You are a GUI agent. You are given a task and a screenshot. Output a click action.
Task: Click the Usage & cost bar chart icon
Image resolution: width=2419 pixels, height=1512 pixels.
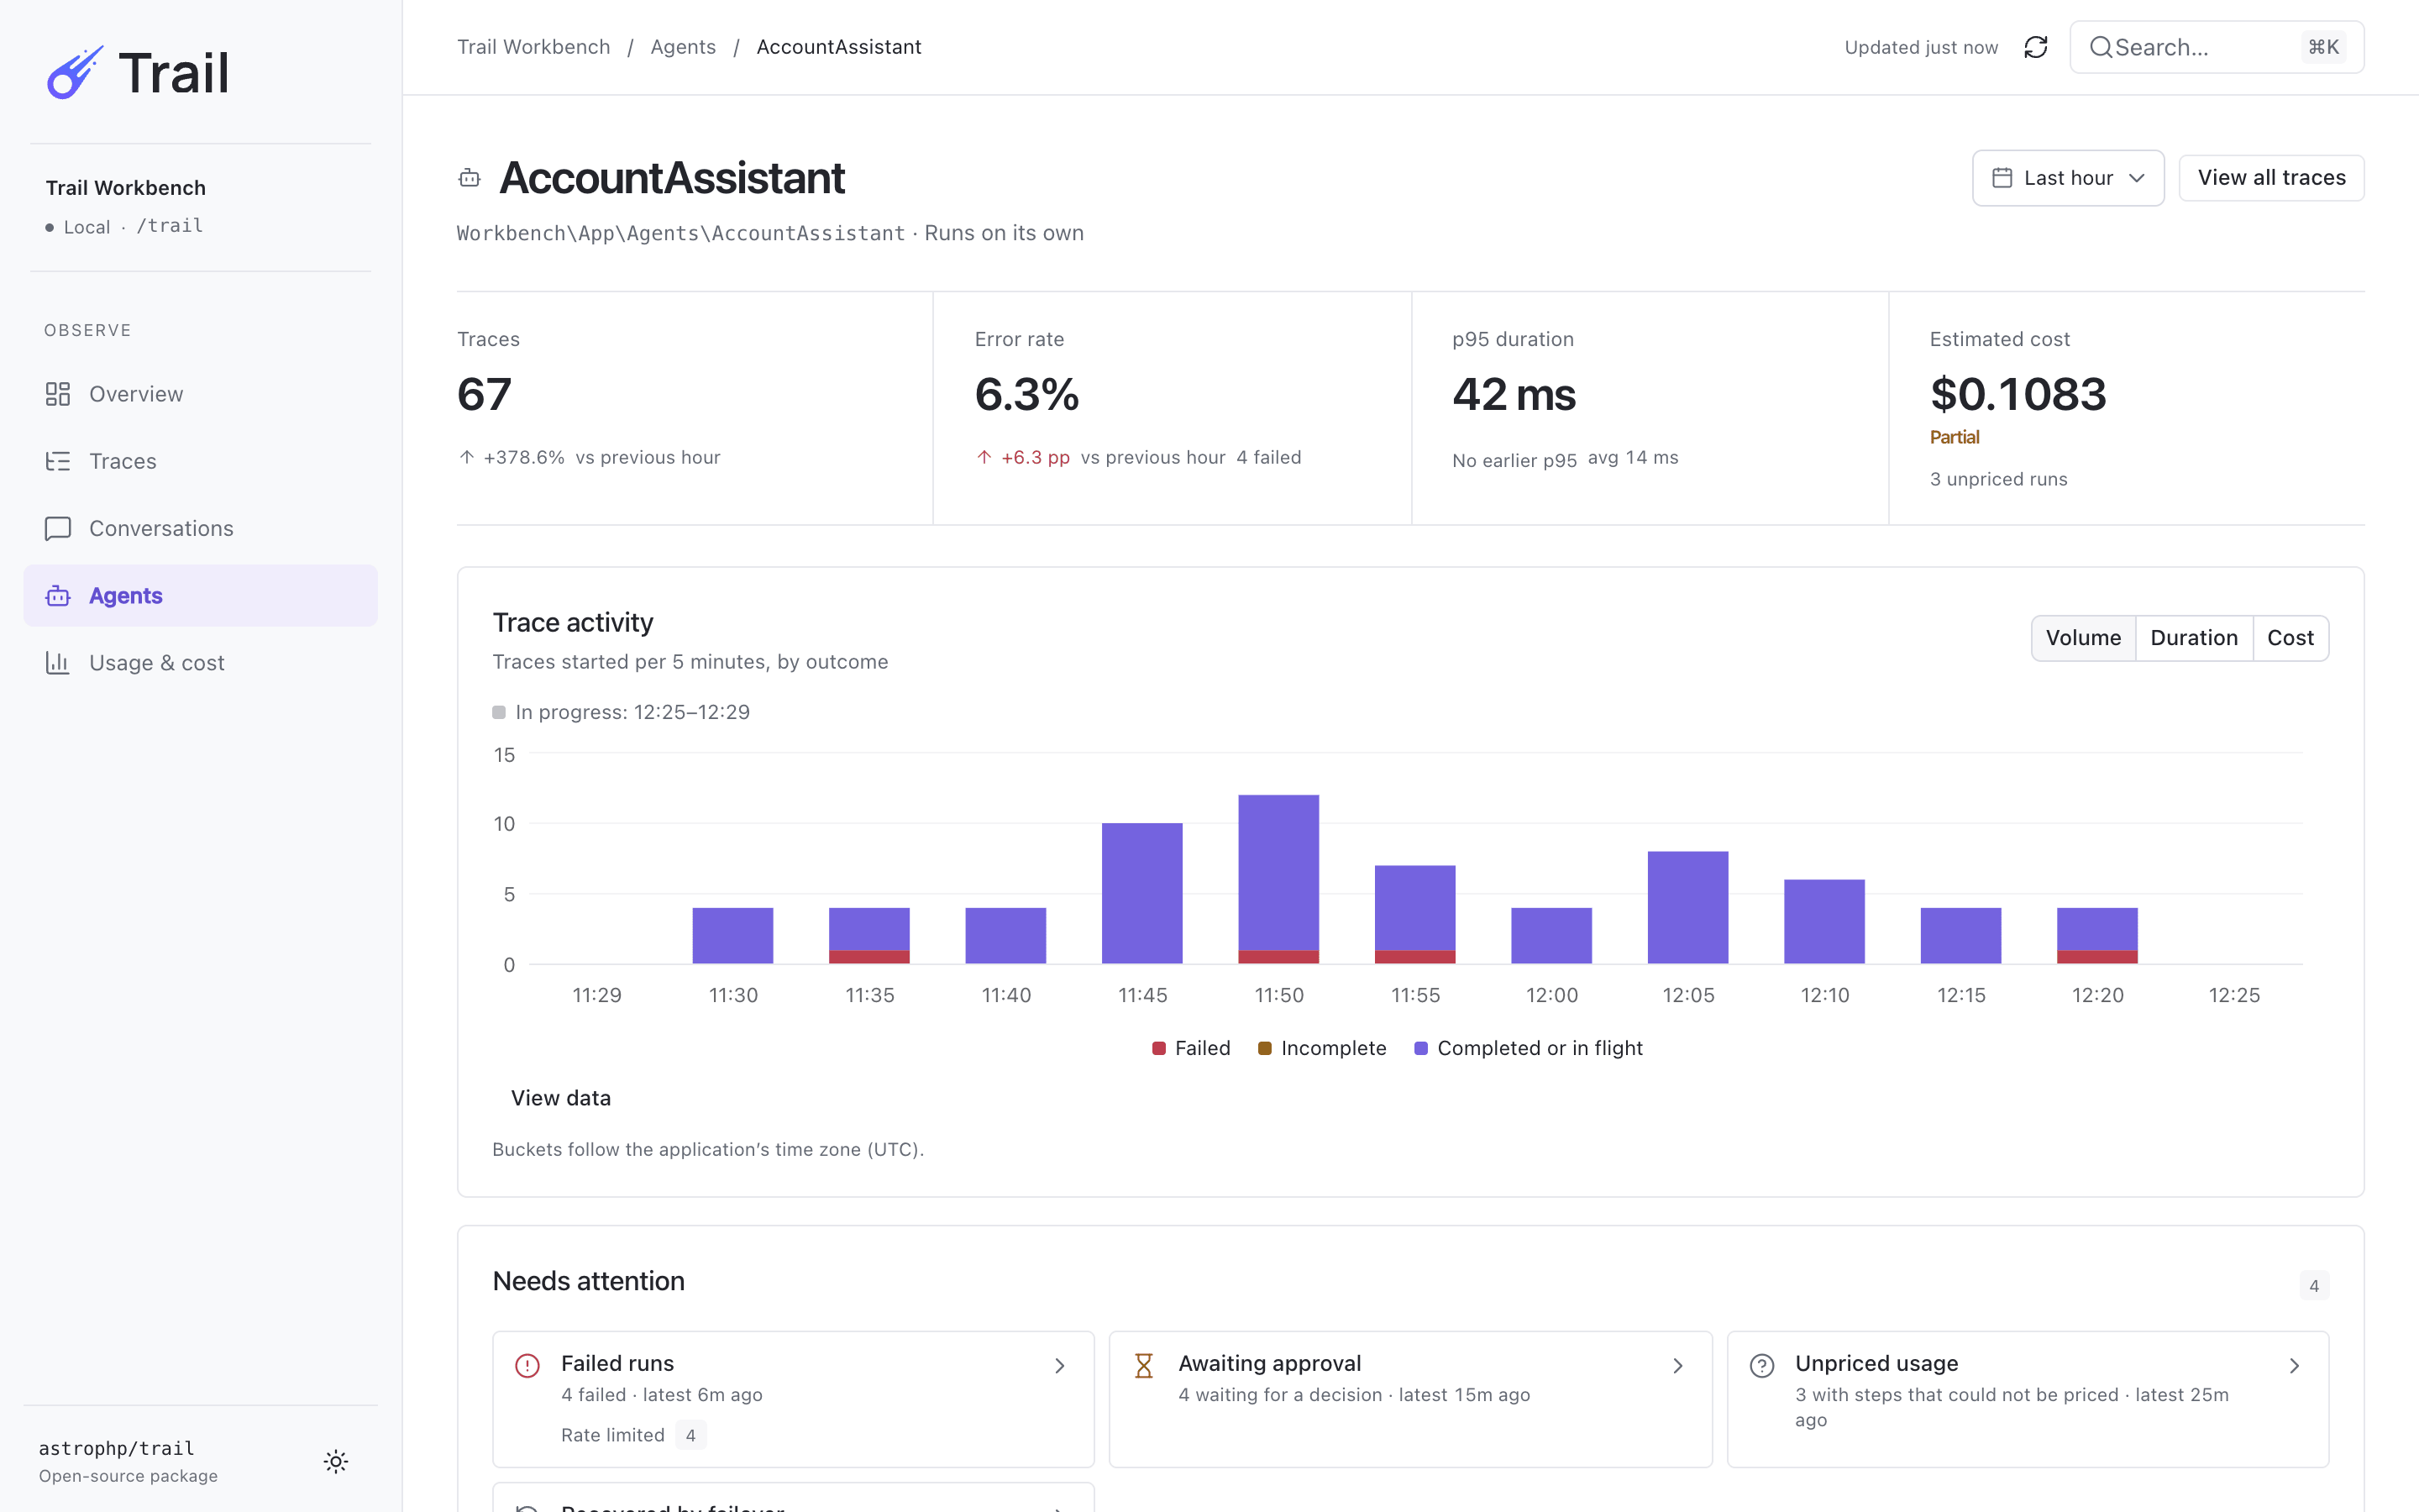pos(58,663)
